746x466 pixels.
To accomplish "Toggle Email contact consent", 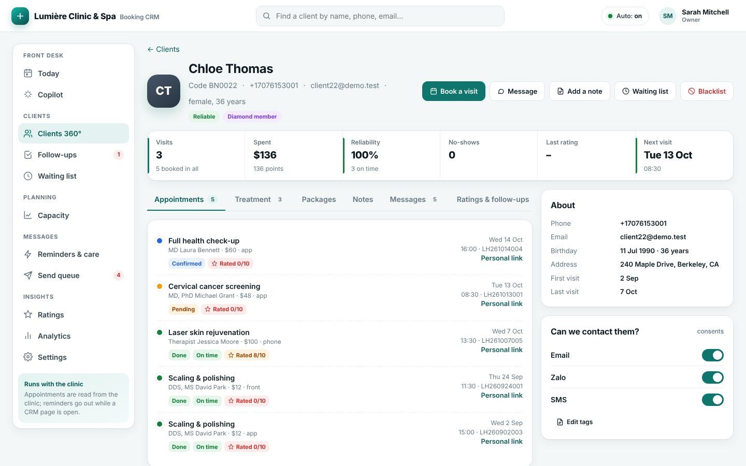I will pyautogui.click(x=713, y=355).
